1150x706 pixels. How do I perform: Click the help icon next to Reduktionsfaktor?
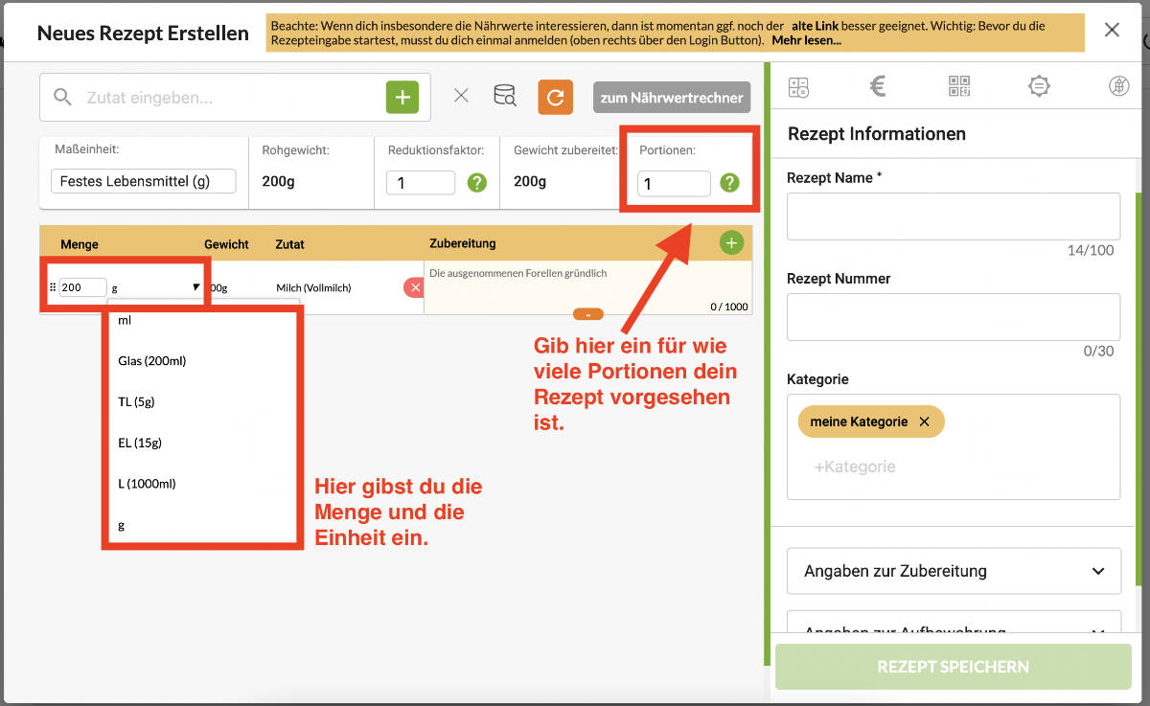(476, 182)
